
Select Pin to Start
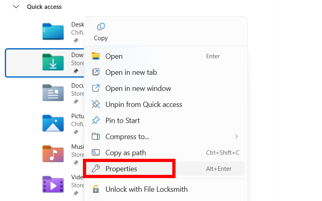[122, 121]
